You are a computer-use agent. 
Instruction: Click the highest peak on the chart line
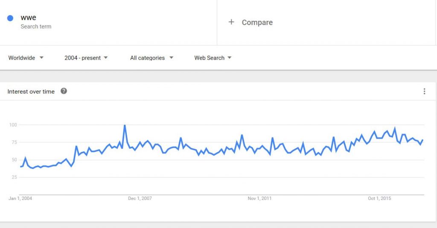tap(125, 125)
